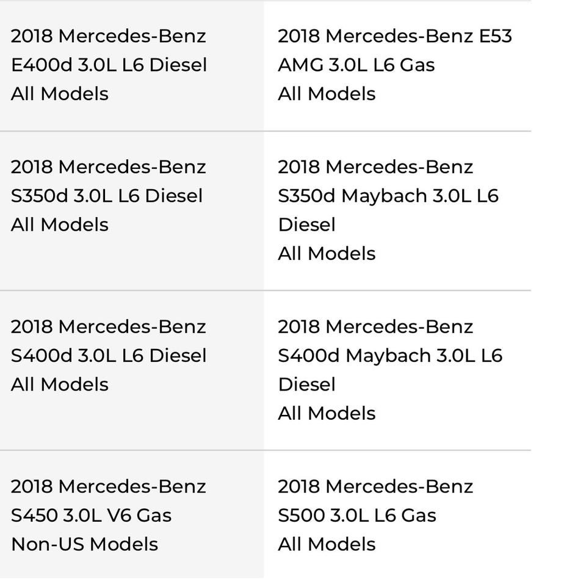The image size is (586, 579).
Task: Select the S350d 3.0L L6 Diesel line
Action: click(x=107, y=196)
